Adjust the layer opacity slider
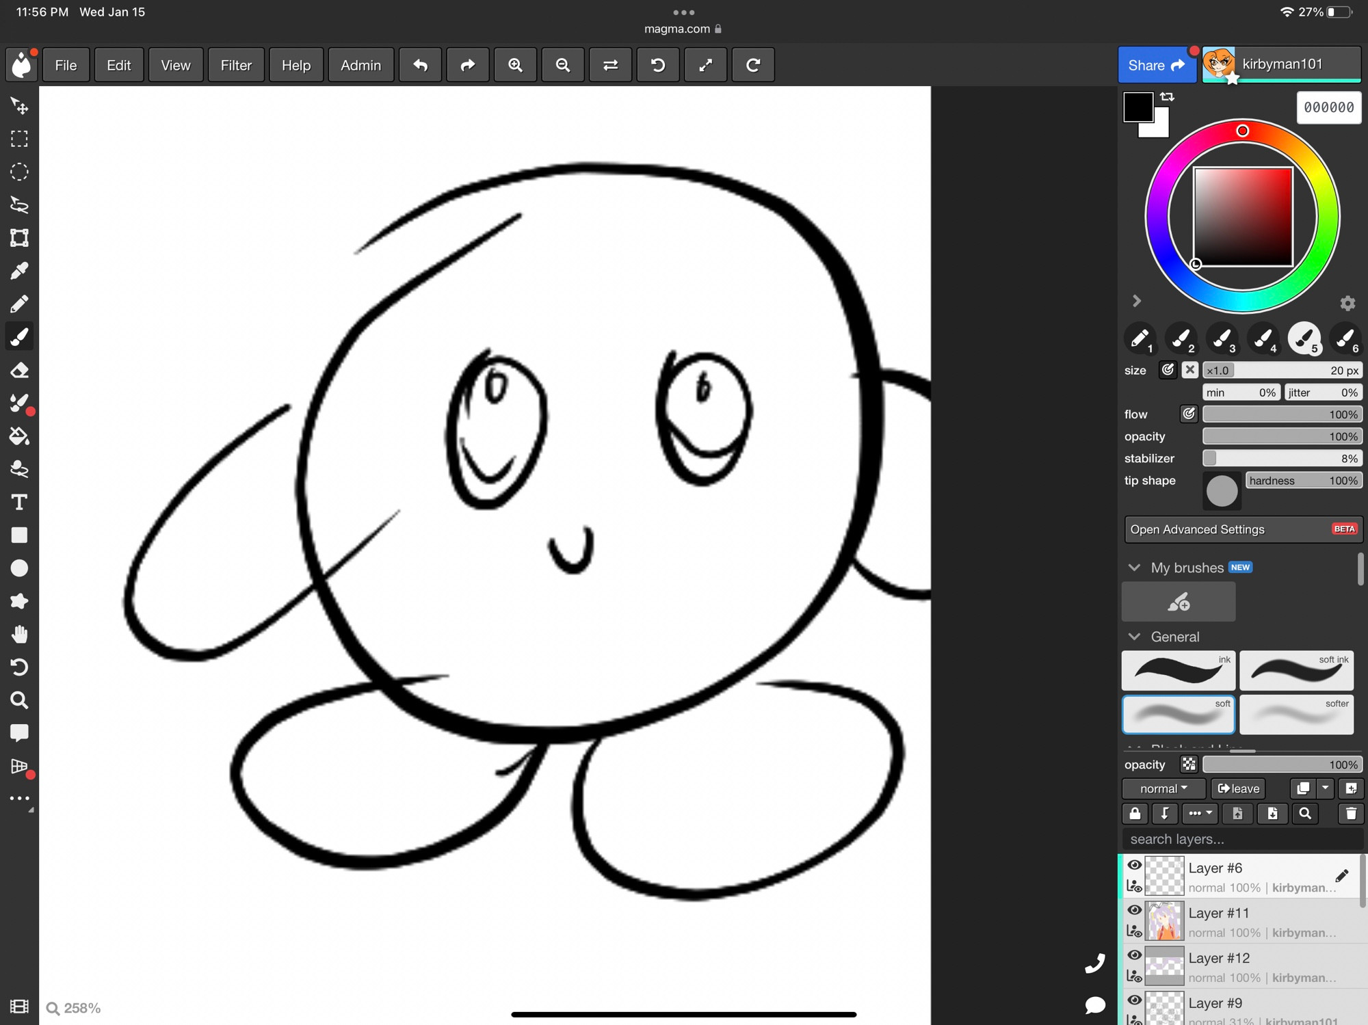This screenshot has height=1025, width=1368. pyautogui.click(x=1282, y=764)
